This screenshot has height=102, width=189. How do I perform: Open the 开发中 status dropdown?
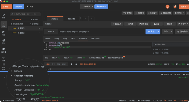[183, 24]
